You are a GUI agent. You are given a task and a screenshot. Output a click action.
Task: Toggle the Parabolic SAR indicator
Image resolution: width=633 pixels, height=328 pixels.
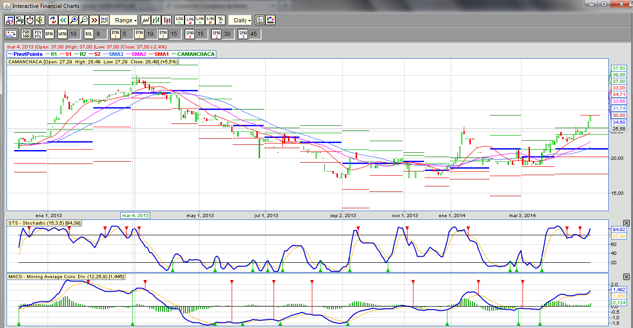pyautogui.click(x=26, y=34)
